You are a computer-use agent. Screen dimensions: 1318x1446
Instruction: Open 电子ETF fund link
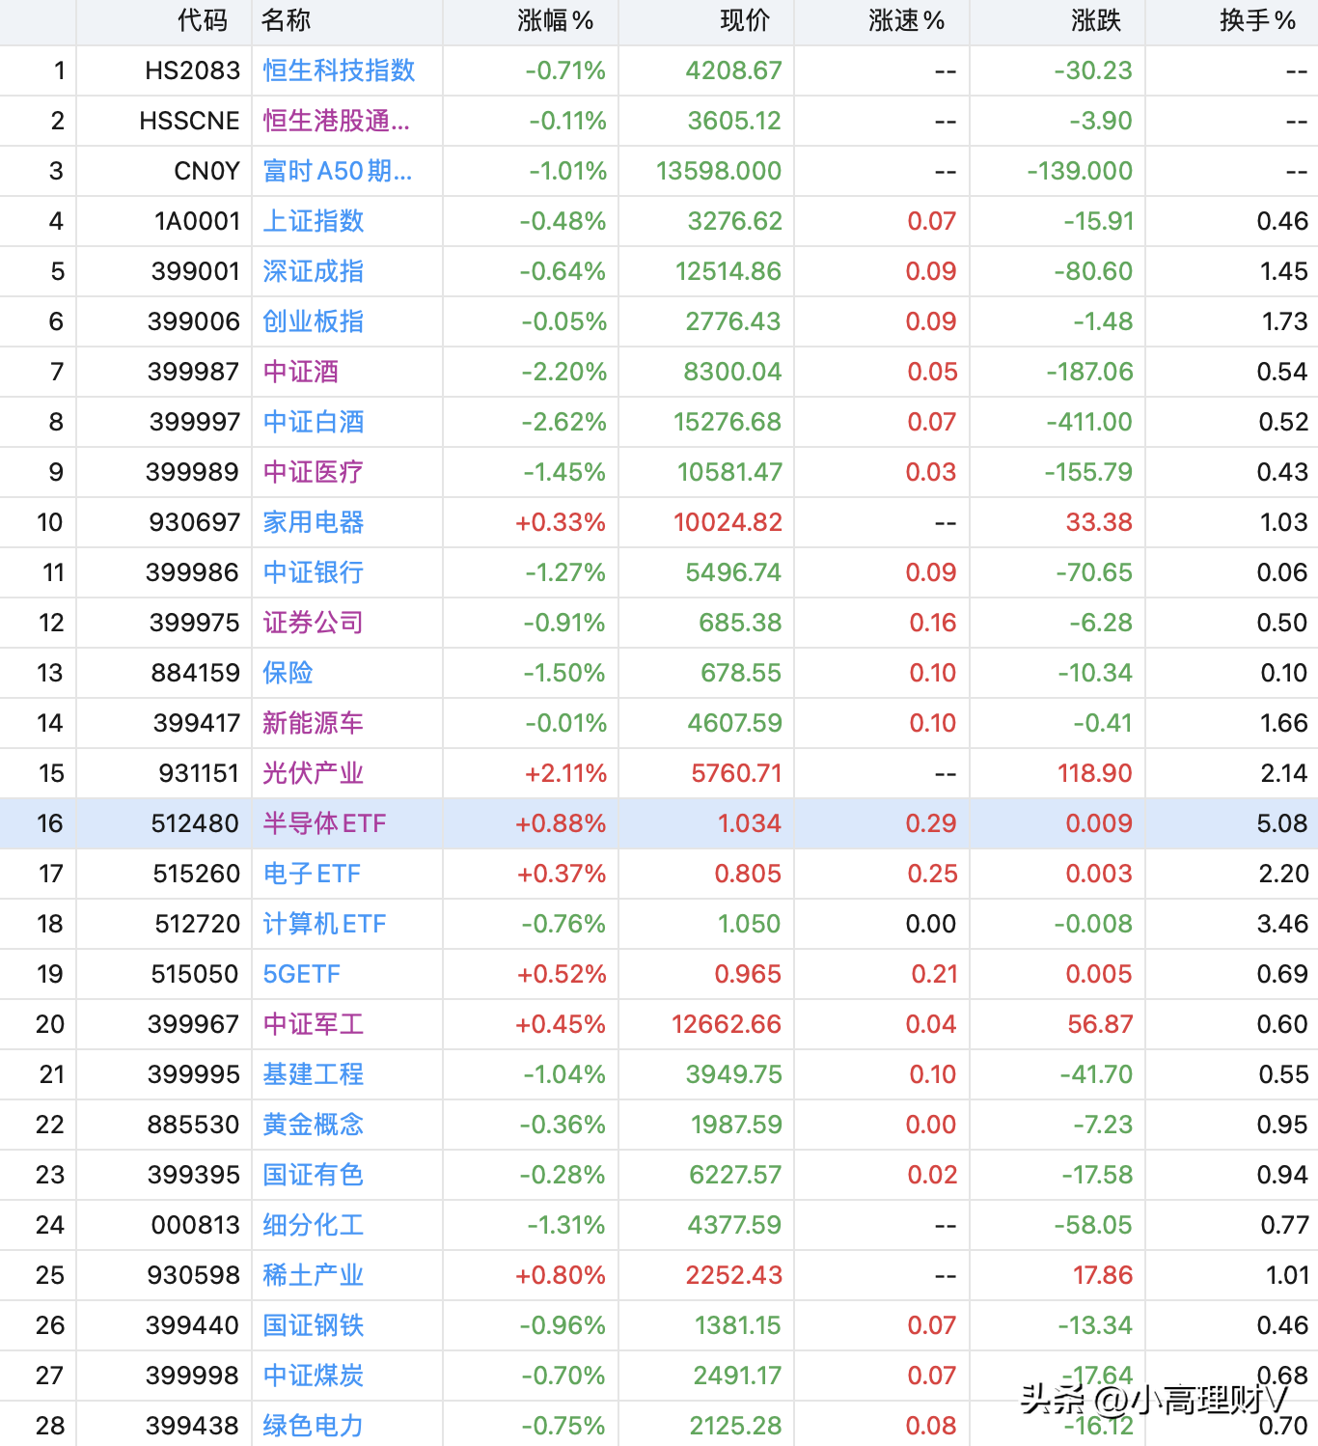312,874
